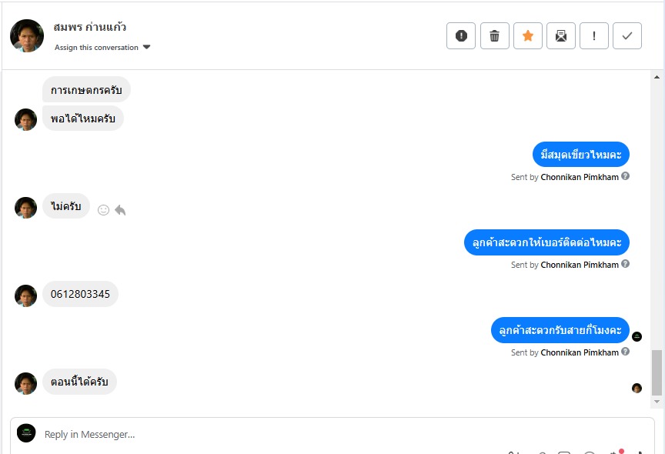This screenshot has height=454, width=665.
Task: Click the scrollbar up arrow
Action: (657, 77)
